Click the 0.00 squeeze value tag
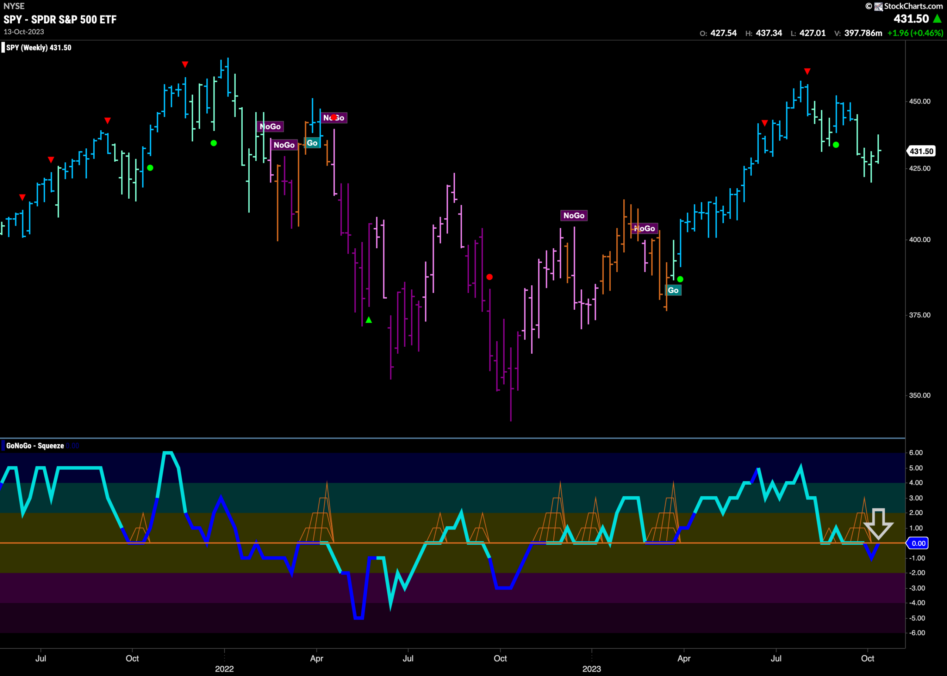 pyautogui.click(x=918, y=543)
